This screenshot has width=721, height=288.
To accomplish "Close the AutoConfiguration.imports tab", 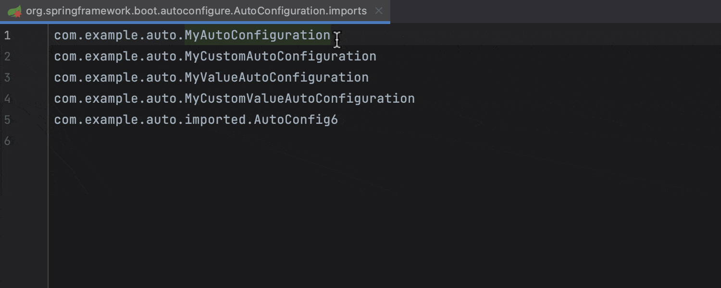I will (x=379, y=11).
